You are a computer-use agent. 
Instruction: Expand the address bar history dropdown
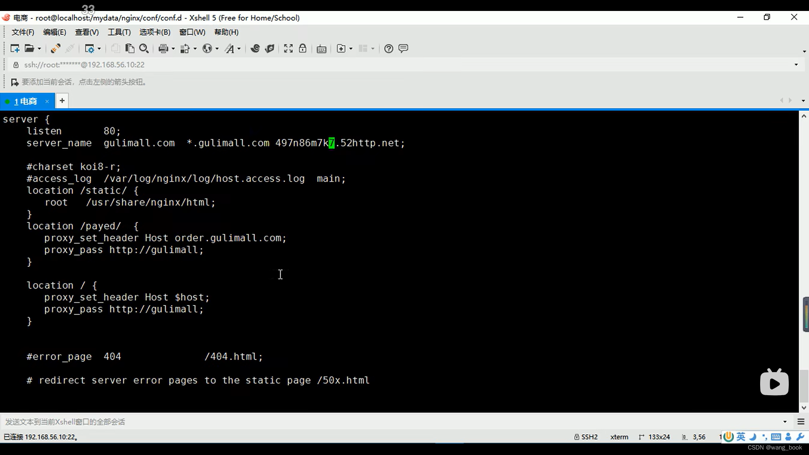click(x=796, y=65)
